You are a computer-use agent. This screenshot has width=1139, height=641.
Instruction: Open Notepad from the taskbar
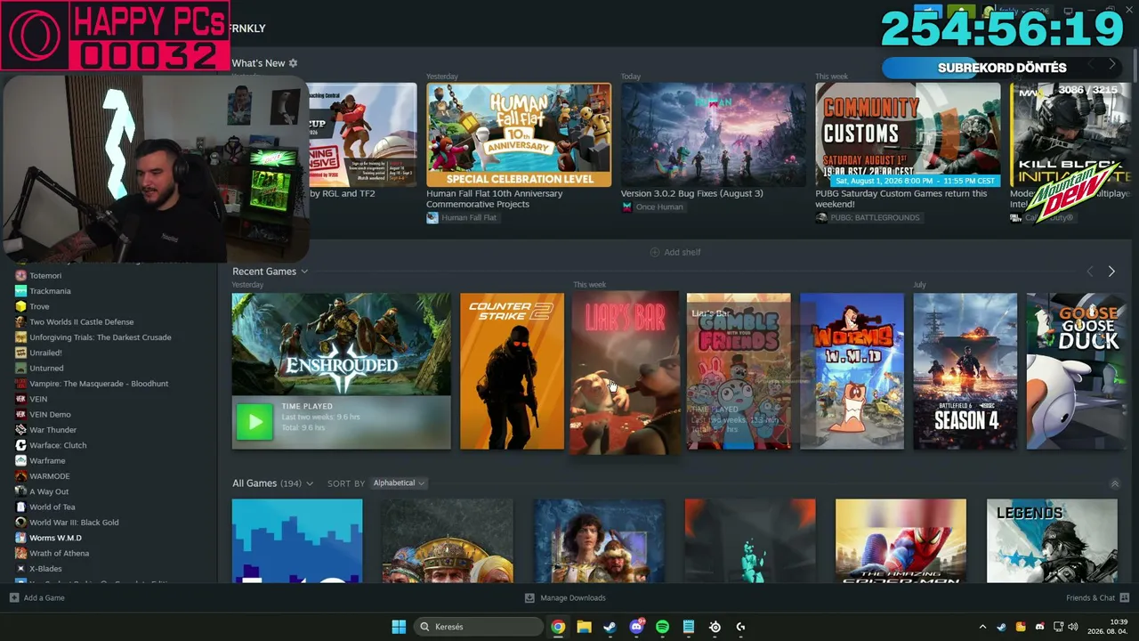[x=689, y=627]
